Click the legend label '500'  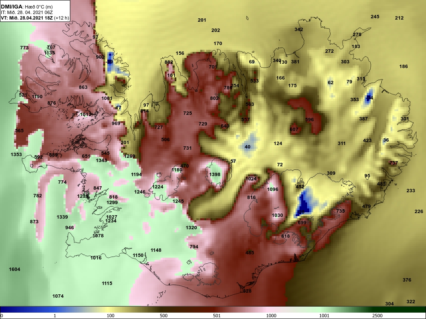(x=164, y=316)
